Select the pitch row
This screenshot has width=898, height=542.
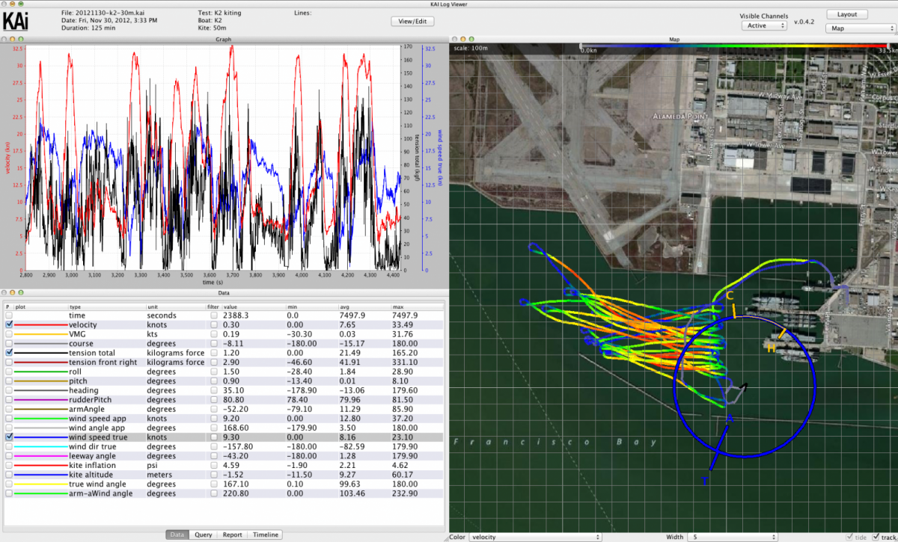point(224,381)
